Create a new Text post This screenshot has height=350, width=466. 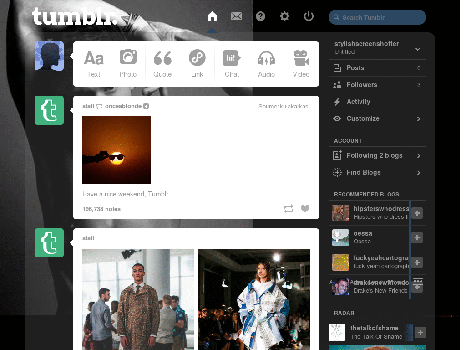[93, 64]
